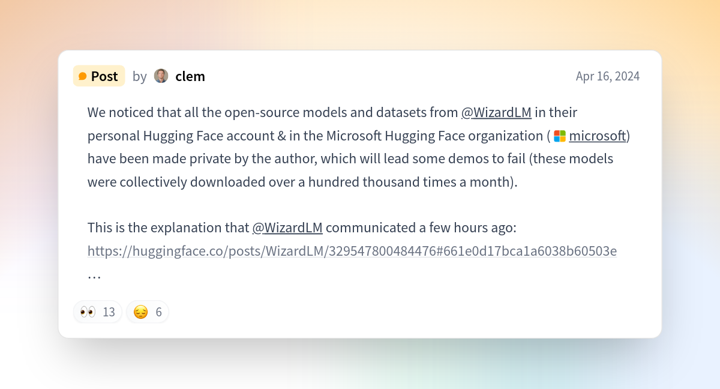The height and width of the screenshot is (389, 720).
Task: Click the Post badge label
Action: (x=99, y=76)
